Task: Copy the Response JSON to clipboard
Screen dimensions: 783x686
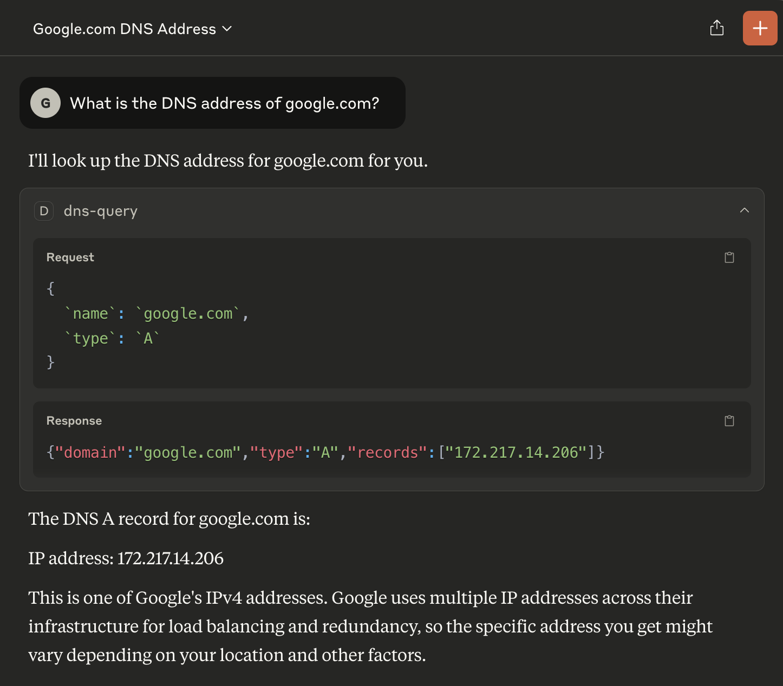Action: (x=729, y=421)
